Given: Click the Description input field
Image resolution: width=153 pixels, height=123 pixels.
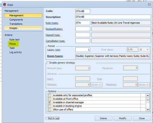Looking at the screenshot, I should point(113,17).
